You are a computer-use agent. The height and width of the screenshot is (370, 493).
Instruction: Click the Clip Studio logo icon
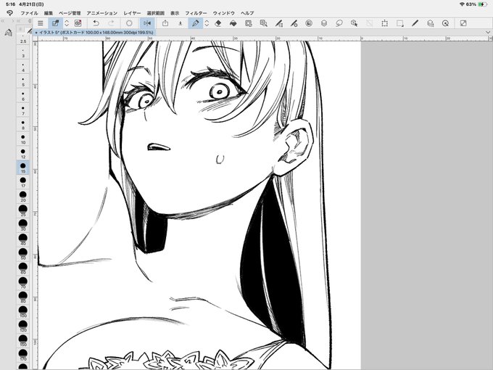[x=9, y=13]
